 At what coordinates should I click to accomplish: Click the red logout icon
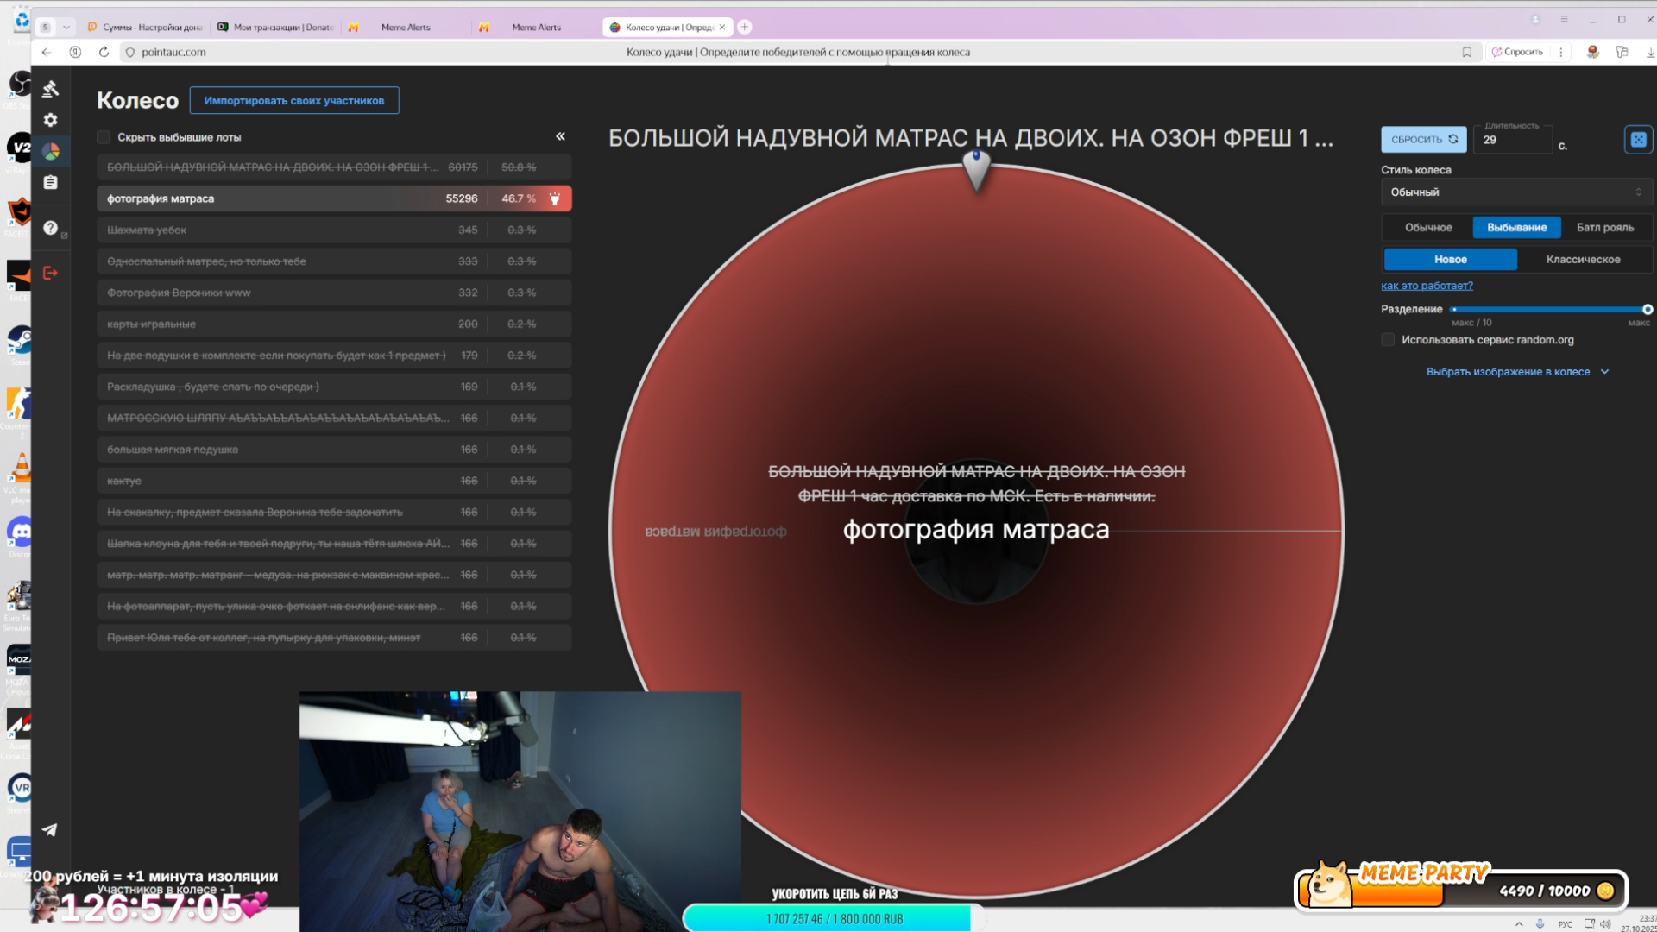[x=50, y=273]
